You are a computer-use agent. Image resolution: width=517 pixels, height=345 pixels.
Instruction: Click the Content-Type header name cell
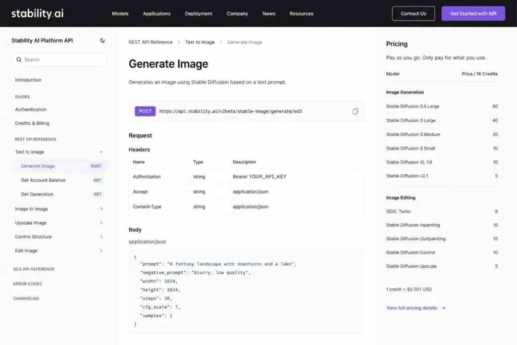tap(147, 207)
